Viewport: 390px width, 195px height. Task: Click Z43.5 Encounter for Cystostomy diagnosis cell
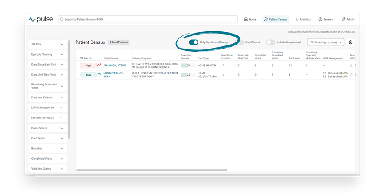(x=155, y=75)
